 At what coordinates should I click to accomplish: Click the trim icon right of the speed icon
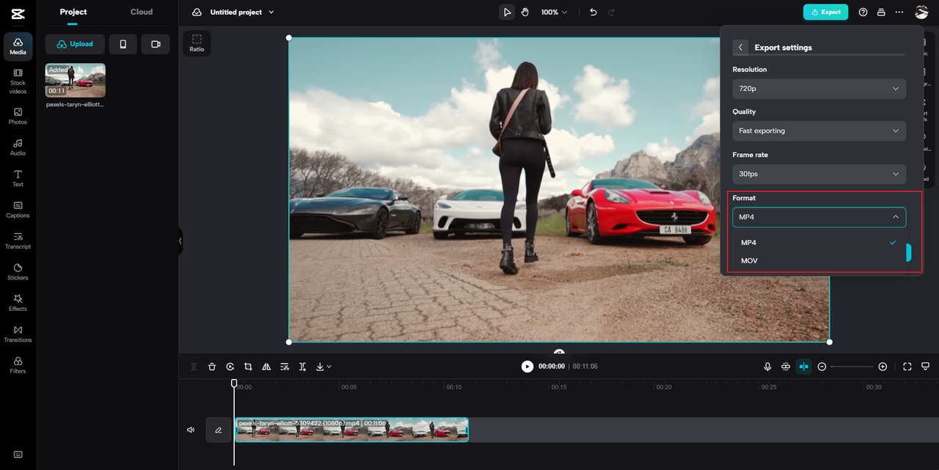[x=302, y=367]
